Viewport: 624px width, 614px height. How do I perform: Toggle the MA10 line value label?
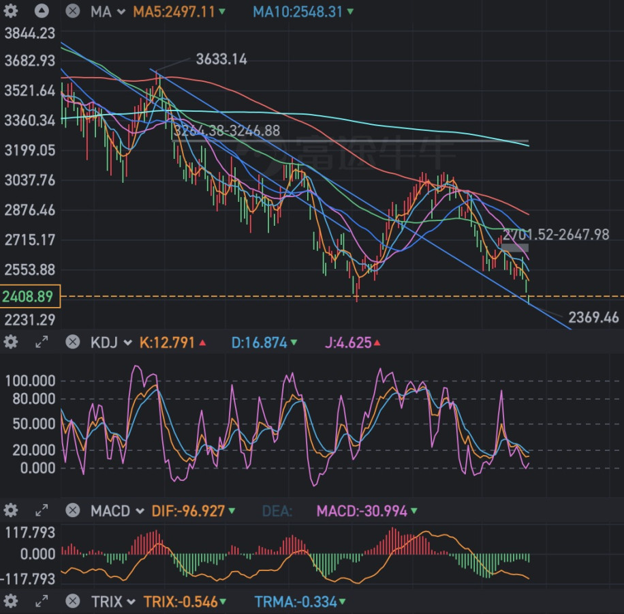coord(303,12)
